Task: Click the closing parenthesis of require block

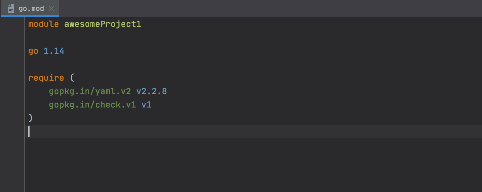Action: pos(31,118)
